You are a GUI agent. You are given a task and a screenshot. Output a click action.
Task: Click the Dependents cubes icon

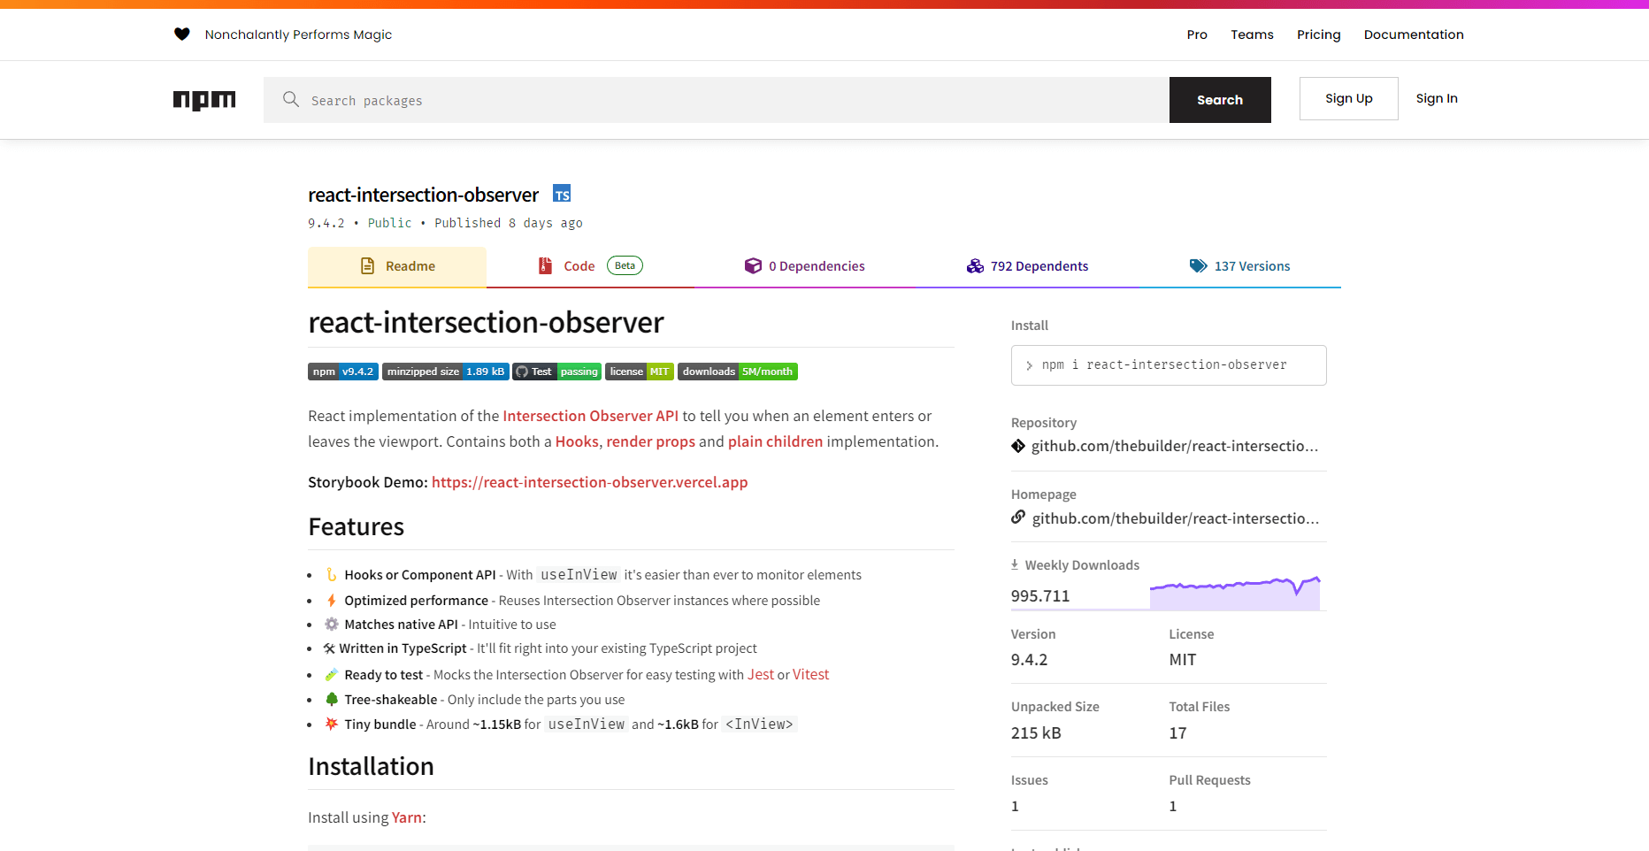pyautogui.click(x=975, y=266)
